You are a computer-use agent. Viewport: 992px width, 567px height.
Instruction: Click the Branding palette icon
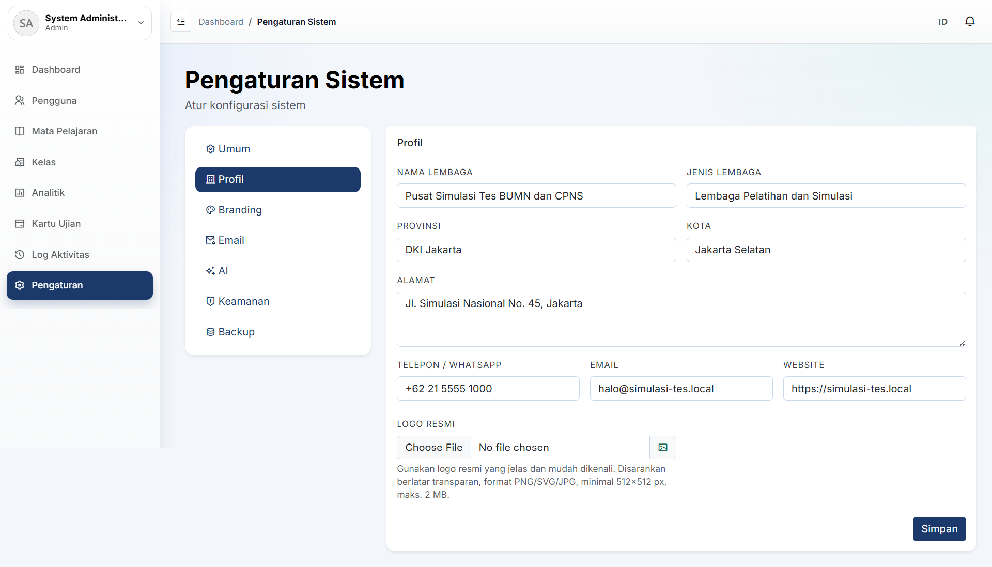210,210
